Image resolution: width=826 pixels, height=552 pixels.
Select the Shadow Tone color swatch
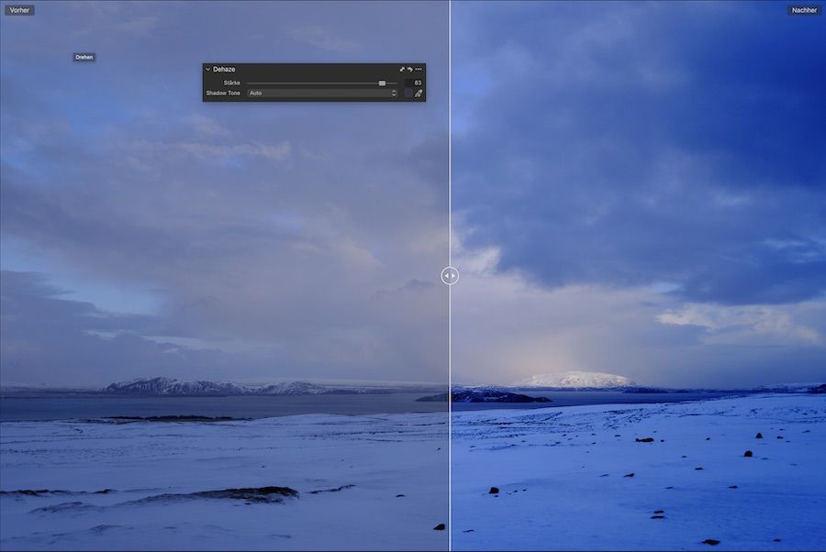click(x=407, y=93)
